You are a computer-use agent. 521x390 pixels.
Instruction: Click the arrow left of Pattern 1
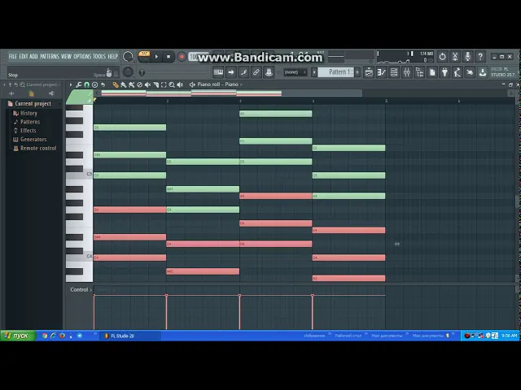click(x=314, y=72)
